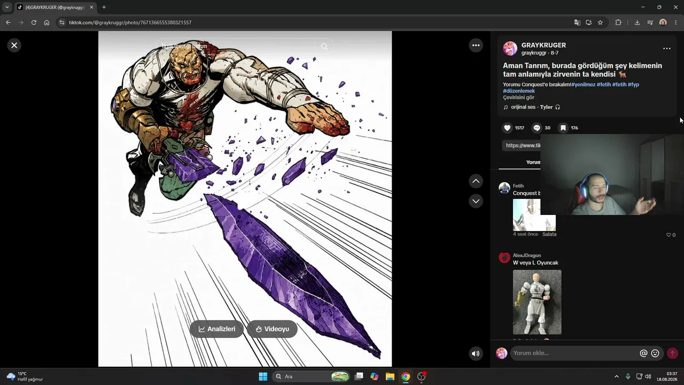Viewport: 684px width, 385px height.
Task: Open the Chrome profile avatar
Action: (x=663, y=22)
